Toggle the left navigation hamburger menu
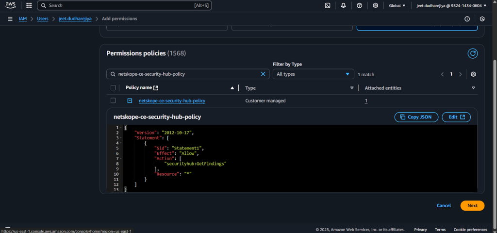The image size is (497, 233). 10,19
